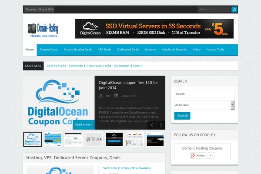Select the sixth slider thumbnail with orange icons
This screenshot has height=174, width=261.
point(135,139)
